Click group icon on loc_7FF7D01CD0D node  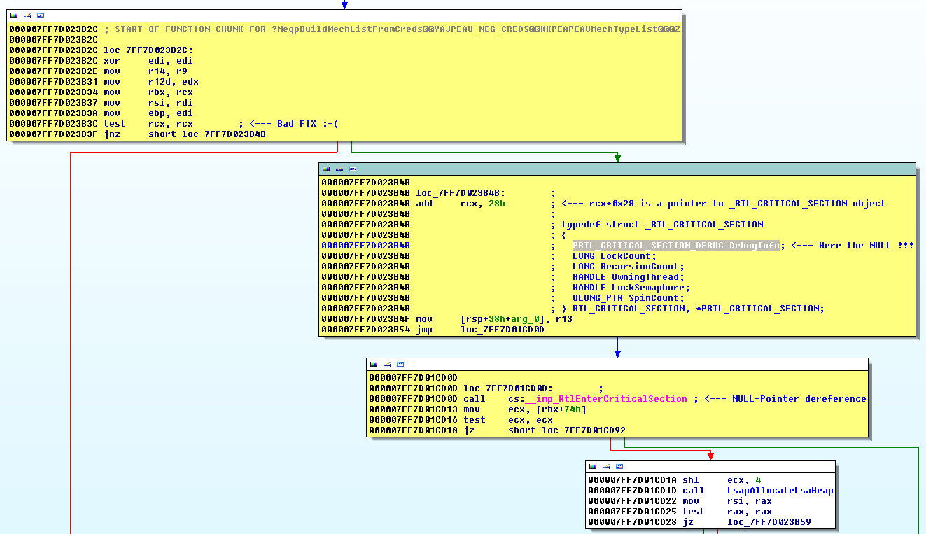400,364
